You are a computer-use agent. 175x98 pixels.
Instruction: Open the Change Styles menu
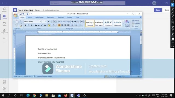click(x=127, y=24)
